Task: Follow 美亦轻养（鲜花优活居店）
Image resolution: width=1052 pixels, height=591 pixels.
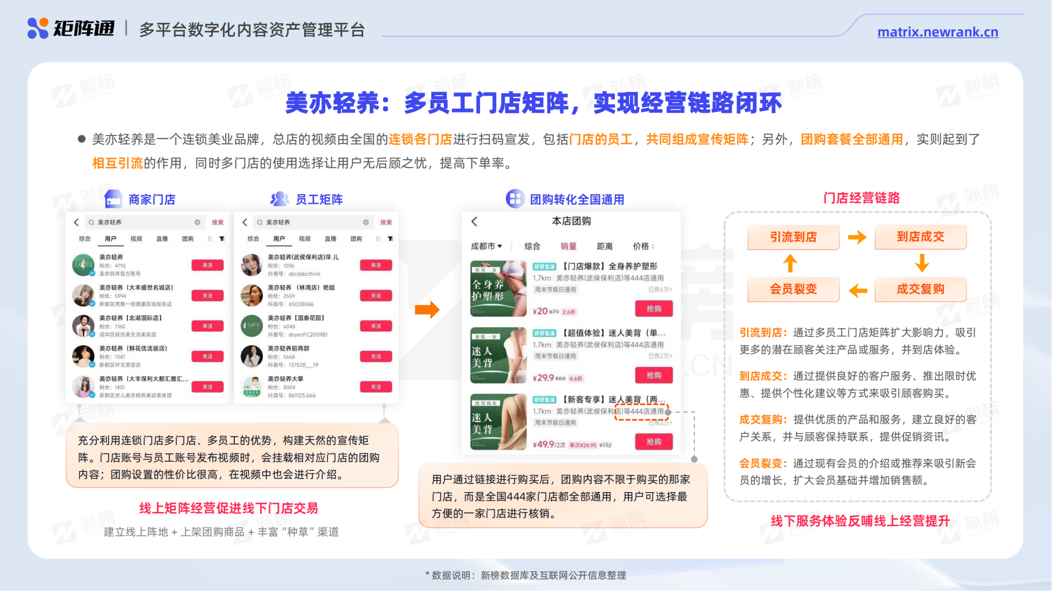Action: (x=207, y=357)
